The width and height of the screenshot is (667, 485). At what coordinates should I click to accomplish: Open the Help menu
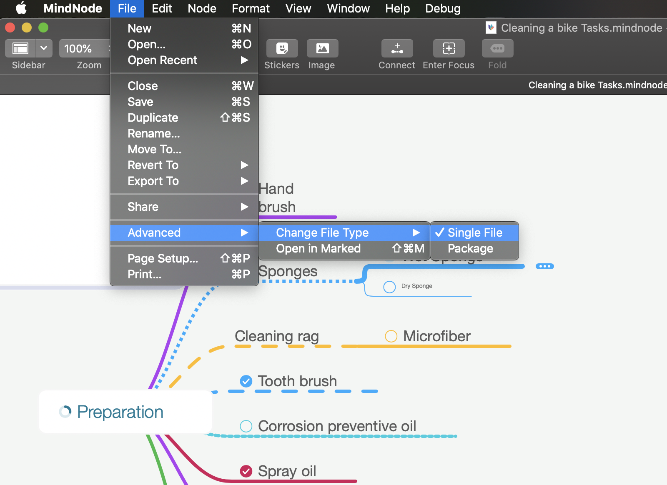click(397, 8)
